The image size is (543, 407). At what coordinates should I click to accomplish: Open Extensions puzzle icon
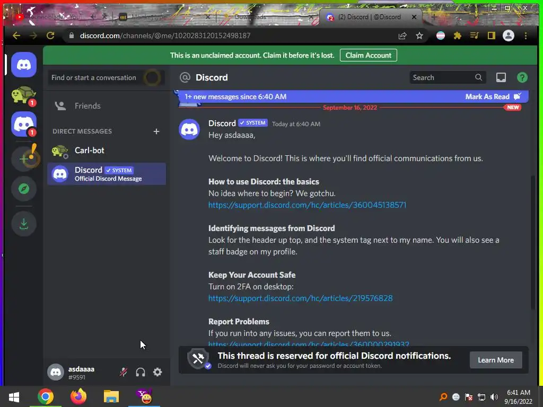(458, 36)
